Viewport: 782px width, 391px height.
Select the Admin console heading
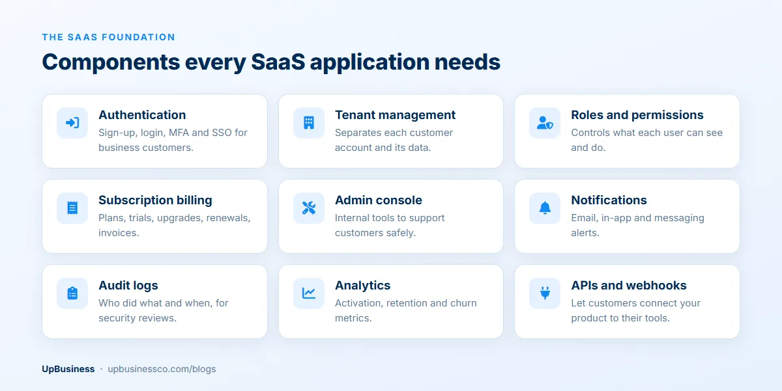[x=379, y=200]
